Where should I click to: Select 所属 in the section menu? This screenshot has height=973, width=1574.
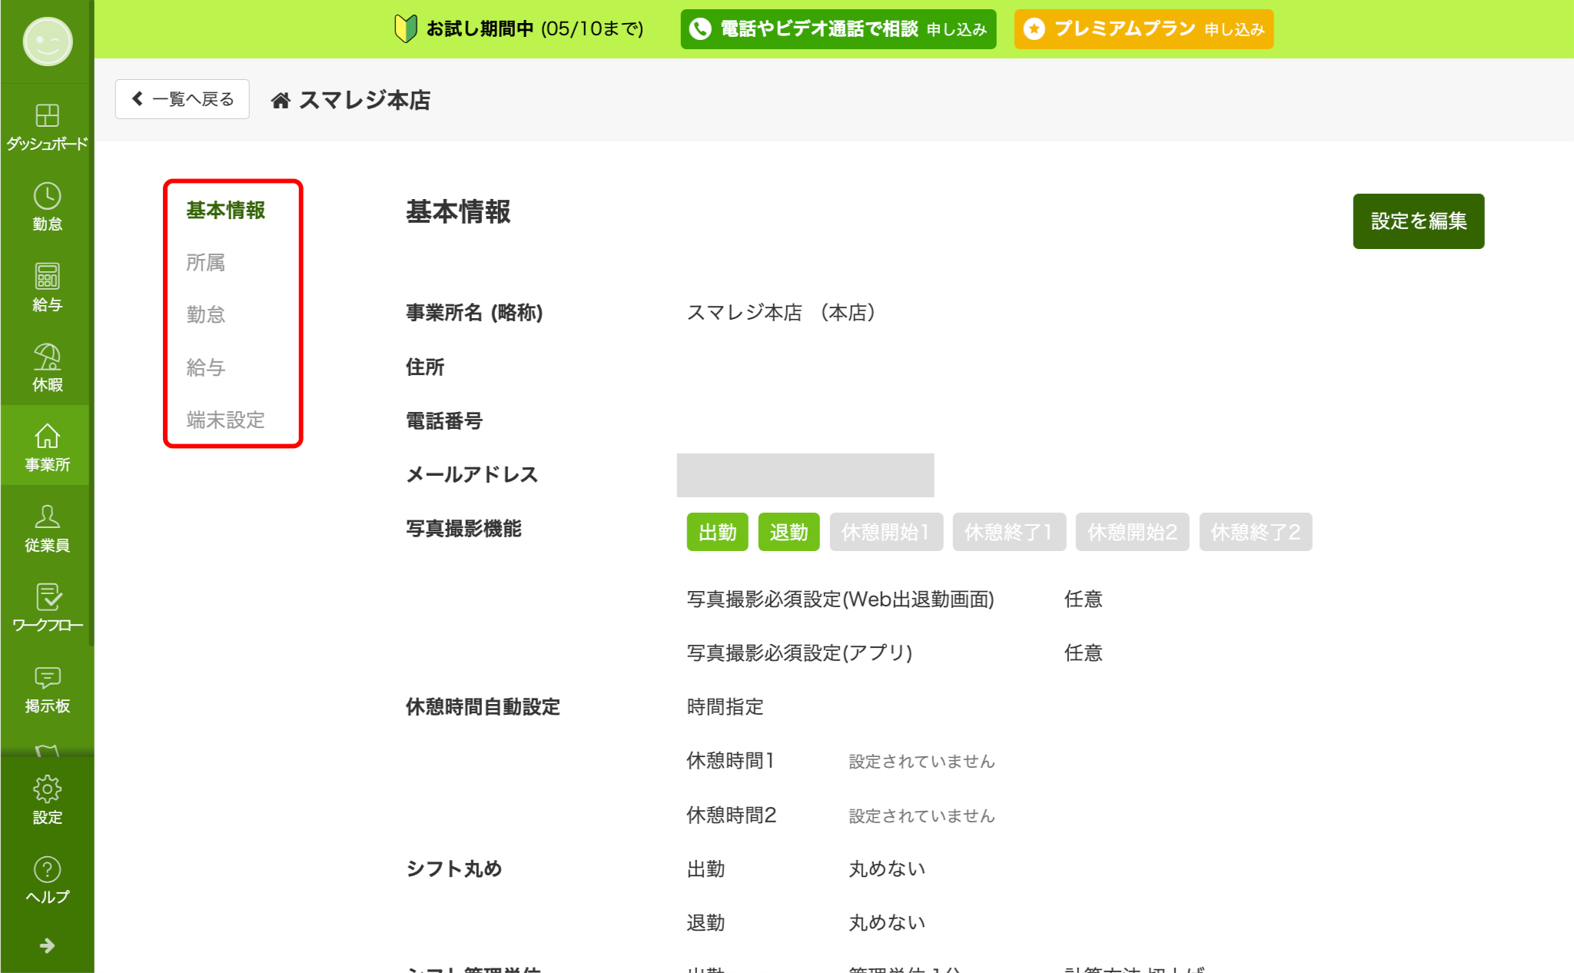coord(206,263)
